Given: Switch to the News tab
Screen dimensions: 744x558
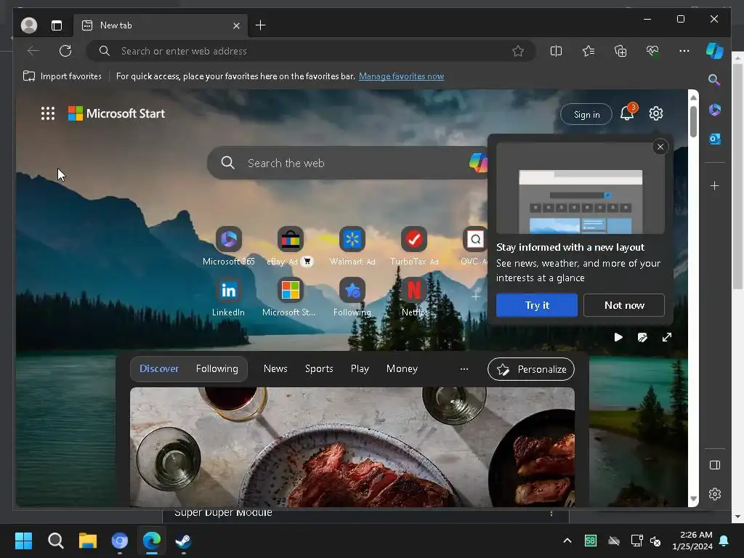Looking at the screenshot, I should pyautogui.click(x=275, y=368).
